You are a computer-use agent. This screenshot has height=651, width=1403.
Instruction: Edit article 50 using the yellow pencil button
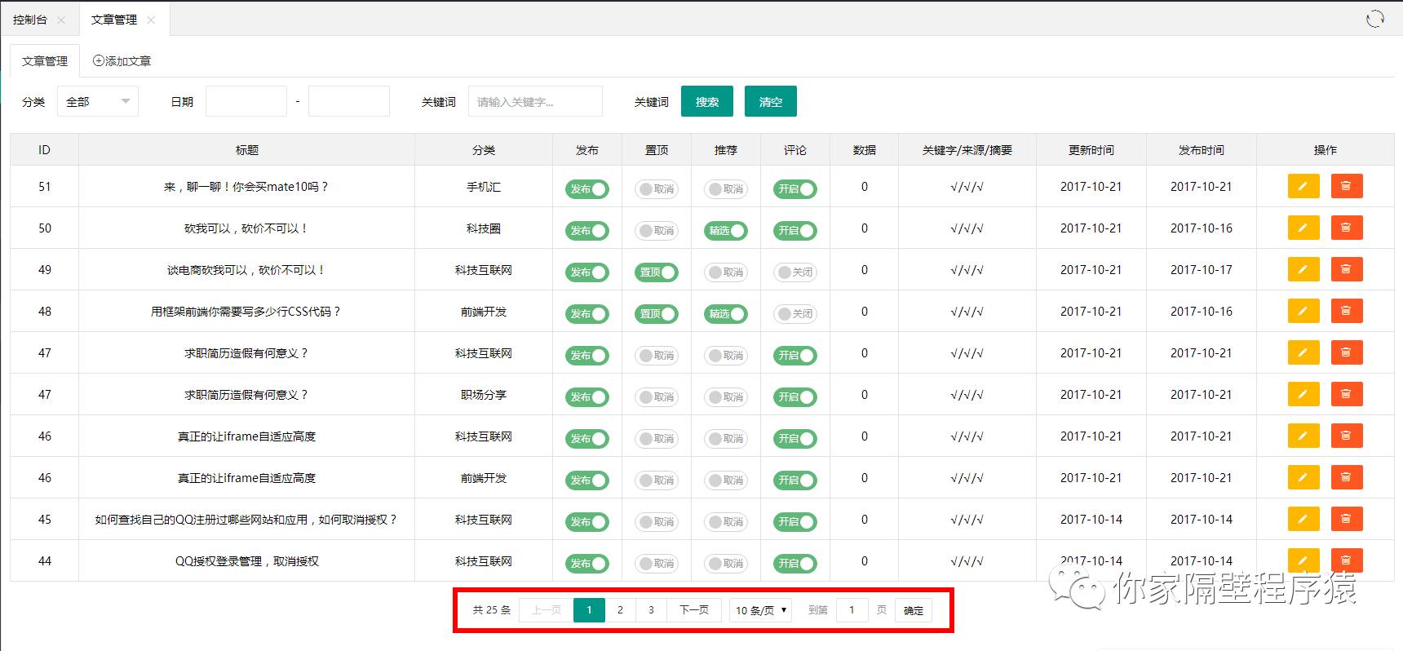point(1303,228)
